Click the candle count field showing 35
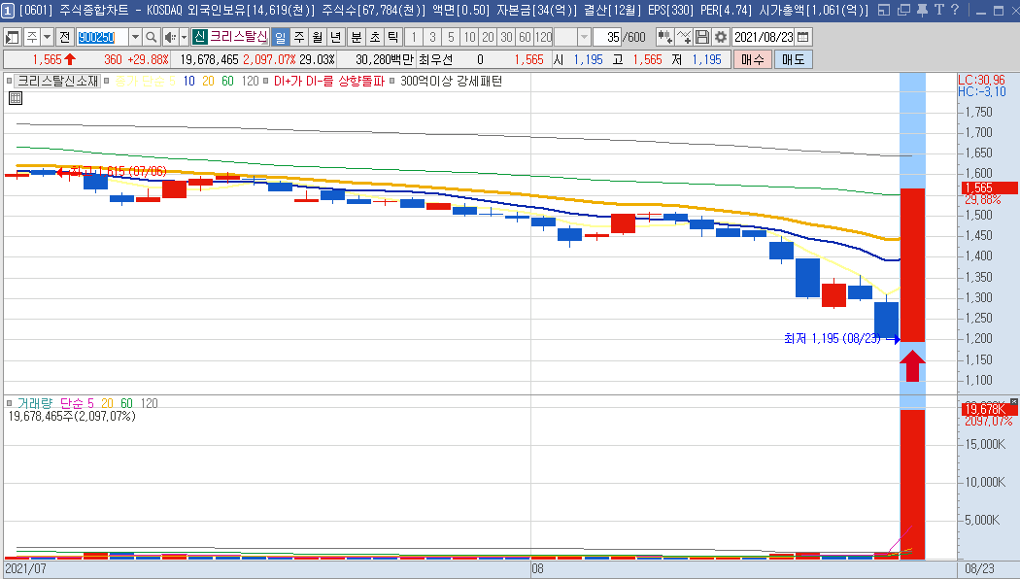The height and width of the screenshot is (579, 1020). click(x=607, y=37)
